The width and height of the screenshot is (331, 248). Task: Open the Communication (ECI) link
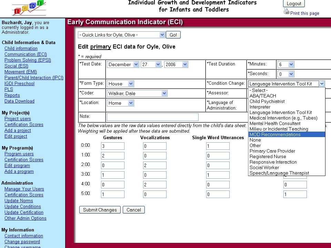click(26, 54)
